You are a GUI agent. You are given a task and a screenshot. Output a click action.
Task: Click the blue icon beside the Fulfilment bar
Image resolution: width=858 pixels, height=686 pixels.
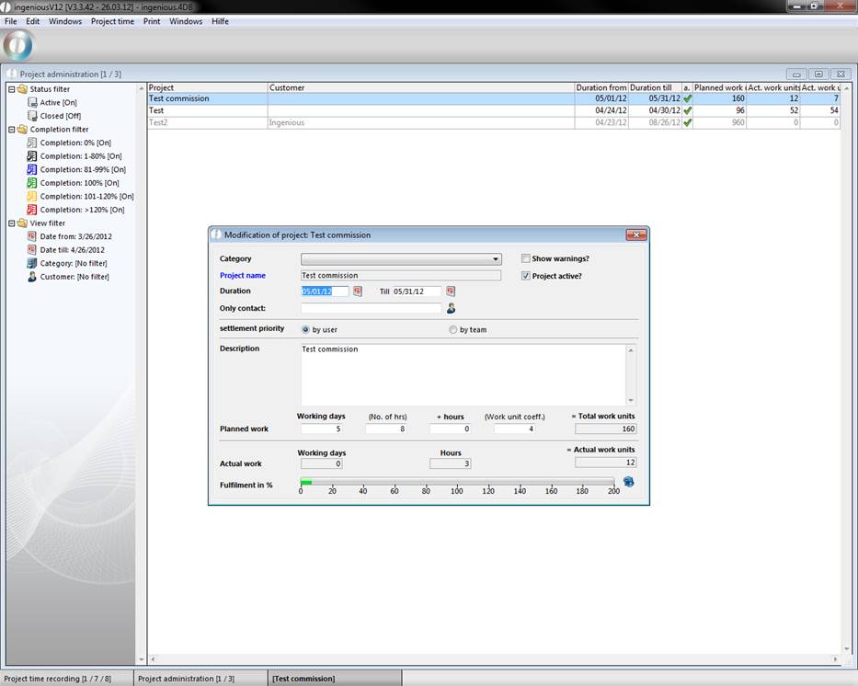coord(628,482)
